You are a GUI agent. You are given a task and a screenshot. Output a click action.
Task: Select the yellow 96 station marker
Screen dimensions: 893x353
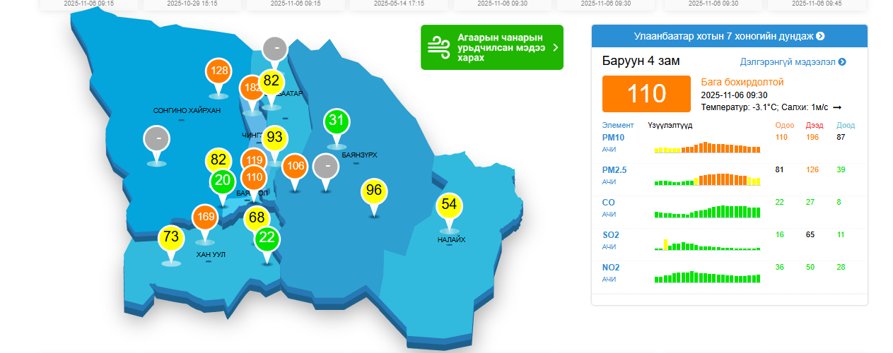point(374,191)
